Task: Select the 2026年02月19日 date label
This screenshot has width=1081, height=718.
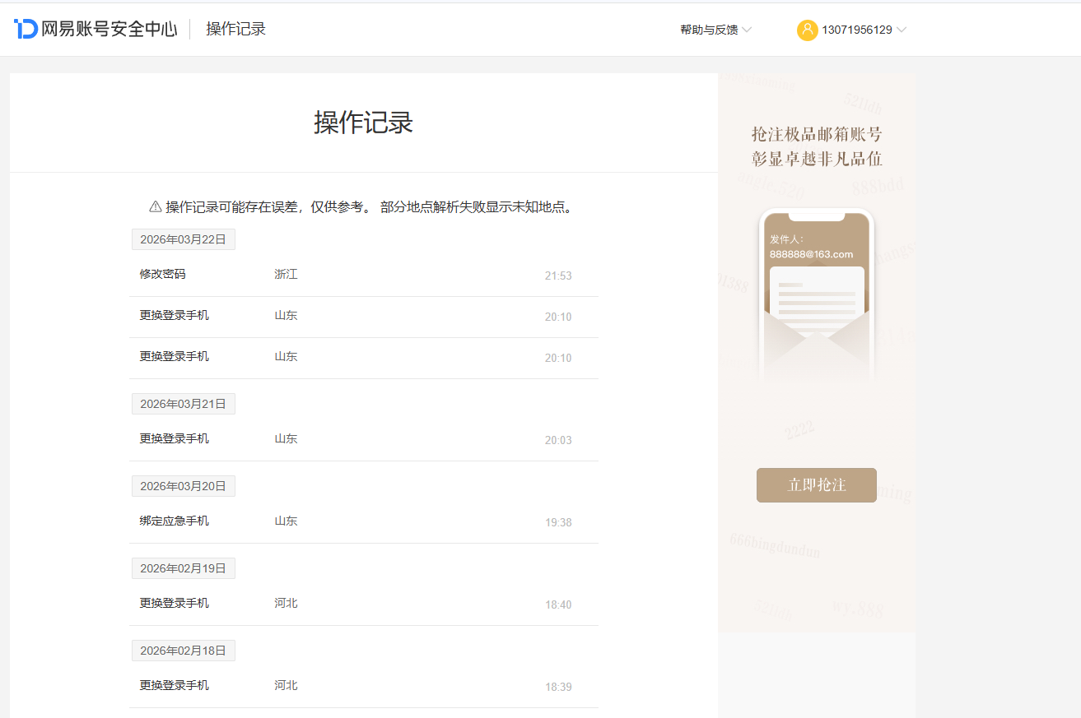Action: [x=184, y=568]
